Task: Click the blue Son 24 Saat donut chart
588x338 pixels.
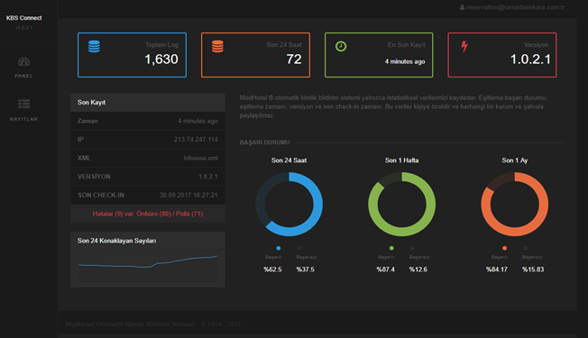Action: tap(289, 205)
